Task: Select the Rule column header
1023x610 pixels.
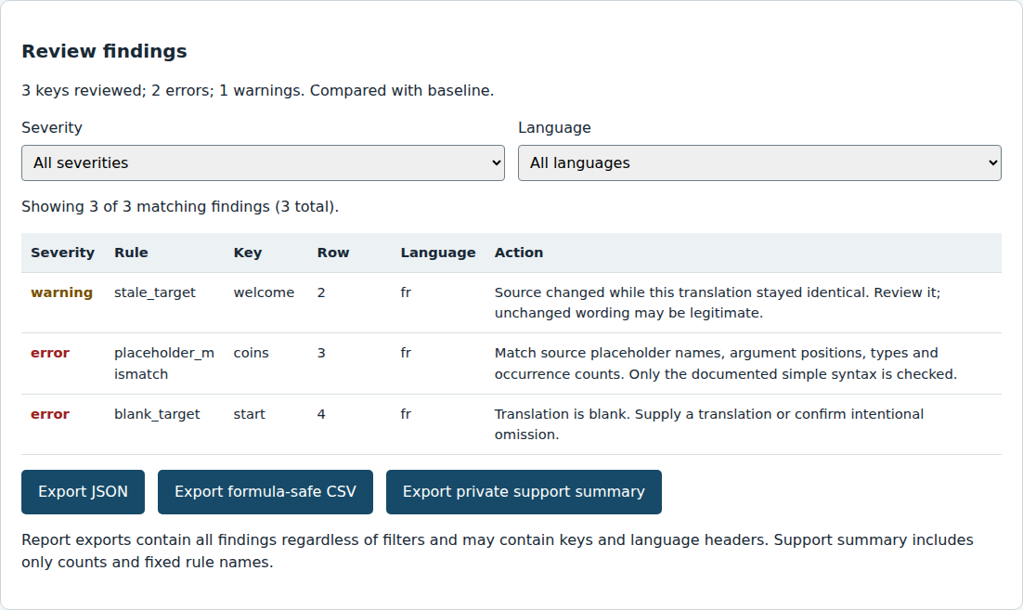Action: [x=131, y=253]
